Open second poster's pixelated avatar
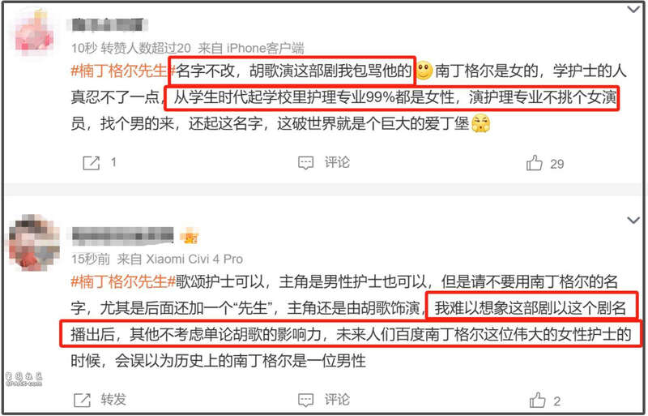Viewport: 648px width, 416px height. pyautogui.click(x=34, y=242)
